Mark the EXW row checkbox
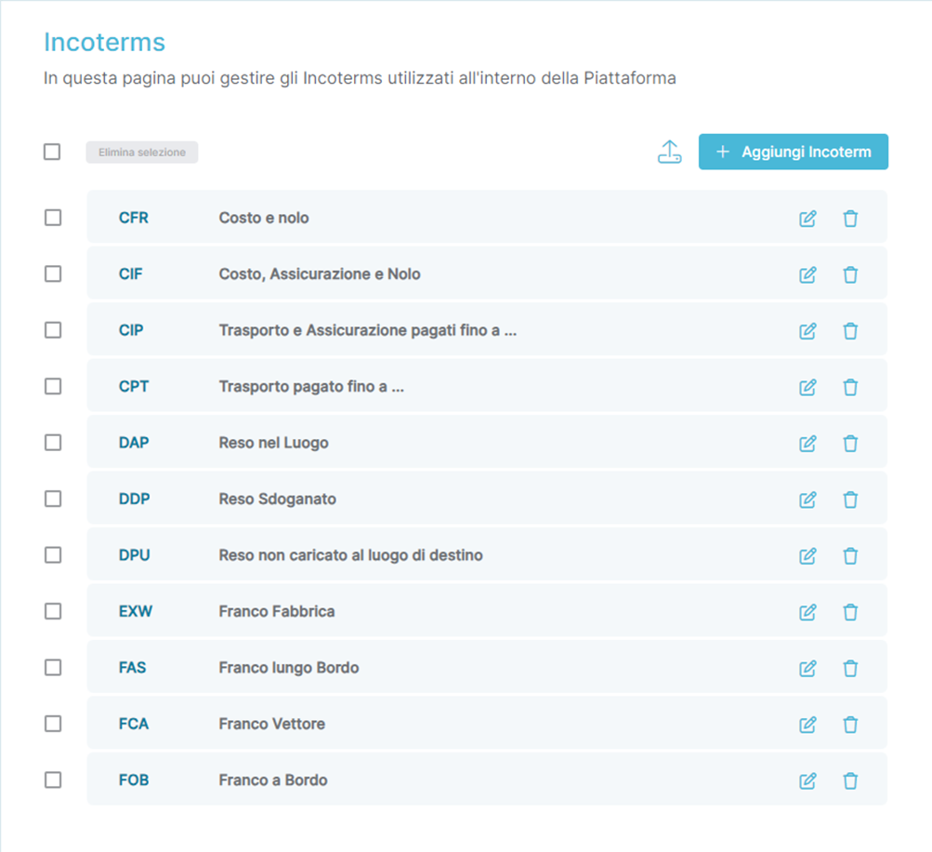The image size is (932, 852). [x=53, y=611]
